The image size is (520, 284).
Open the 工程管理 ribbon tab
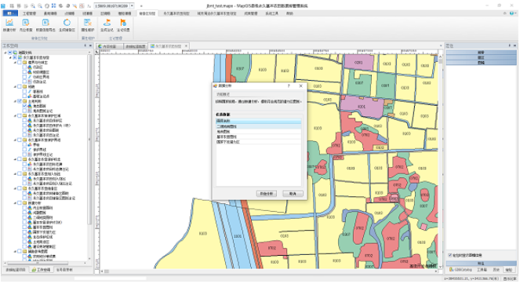point(29,13)
